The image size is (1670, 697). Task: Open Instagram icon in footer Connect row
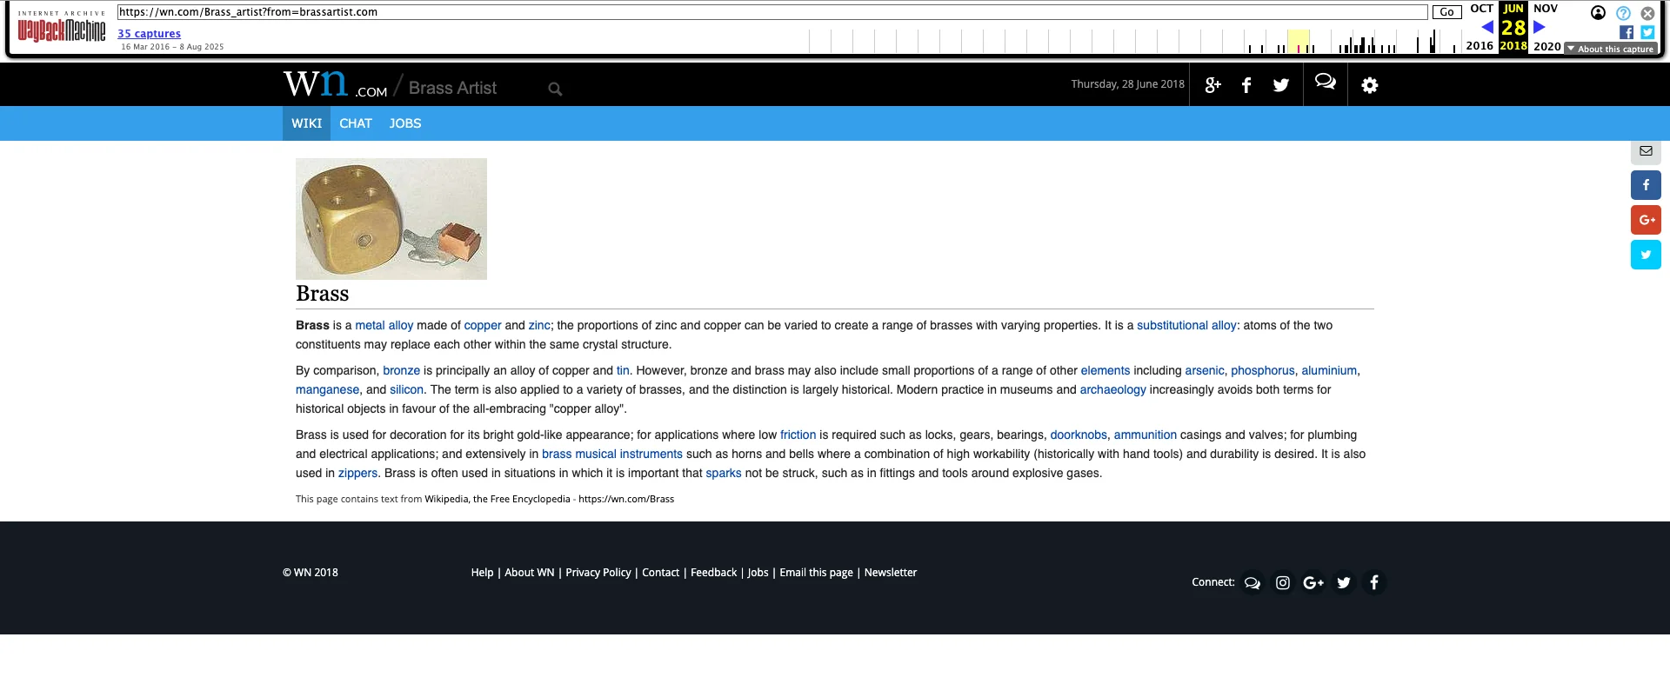[x=1282, y=582]
